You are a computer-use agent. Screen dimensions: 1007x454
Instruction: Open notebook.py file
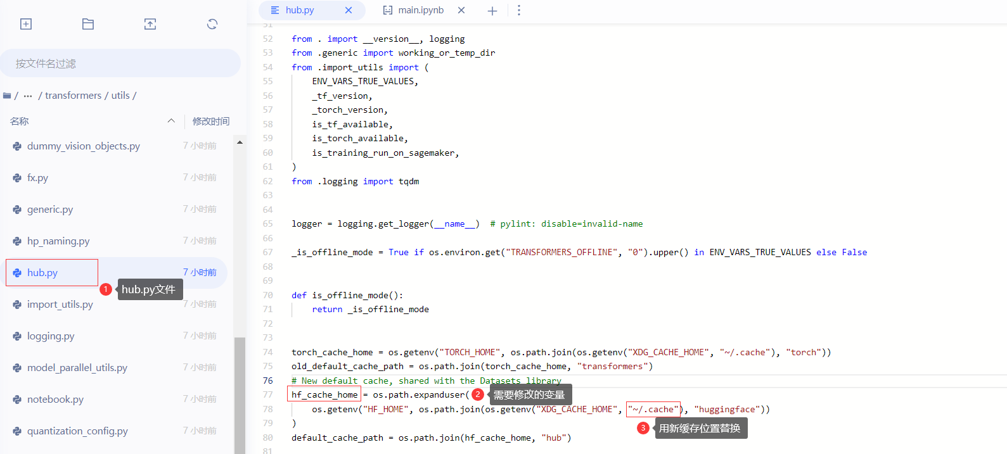pos(55,399)
